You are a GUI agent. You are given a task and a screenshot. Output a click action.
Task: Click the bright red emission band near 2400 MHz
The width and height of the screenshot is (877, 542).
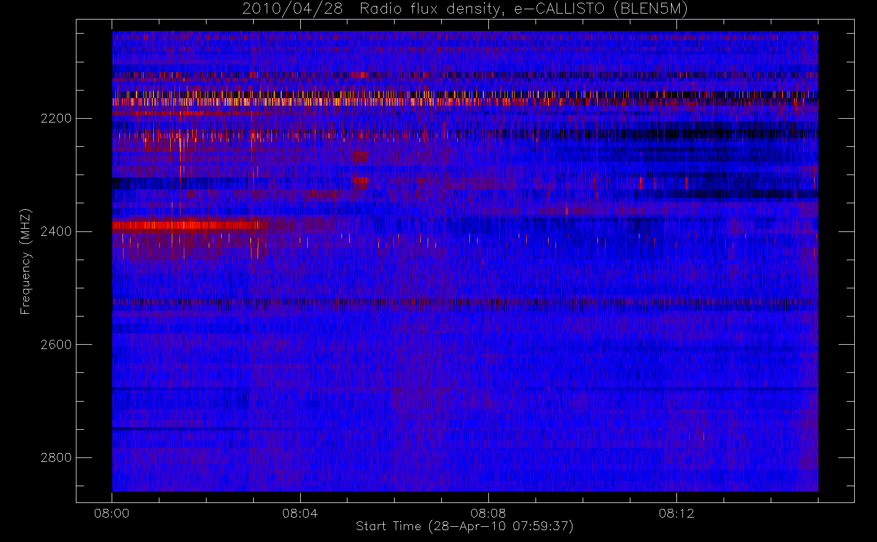[188, 225]
